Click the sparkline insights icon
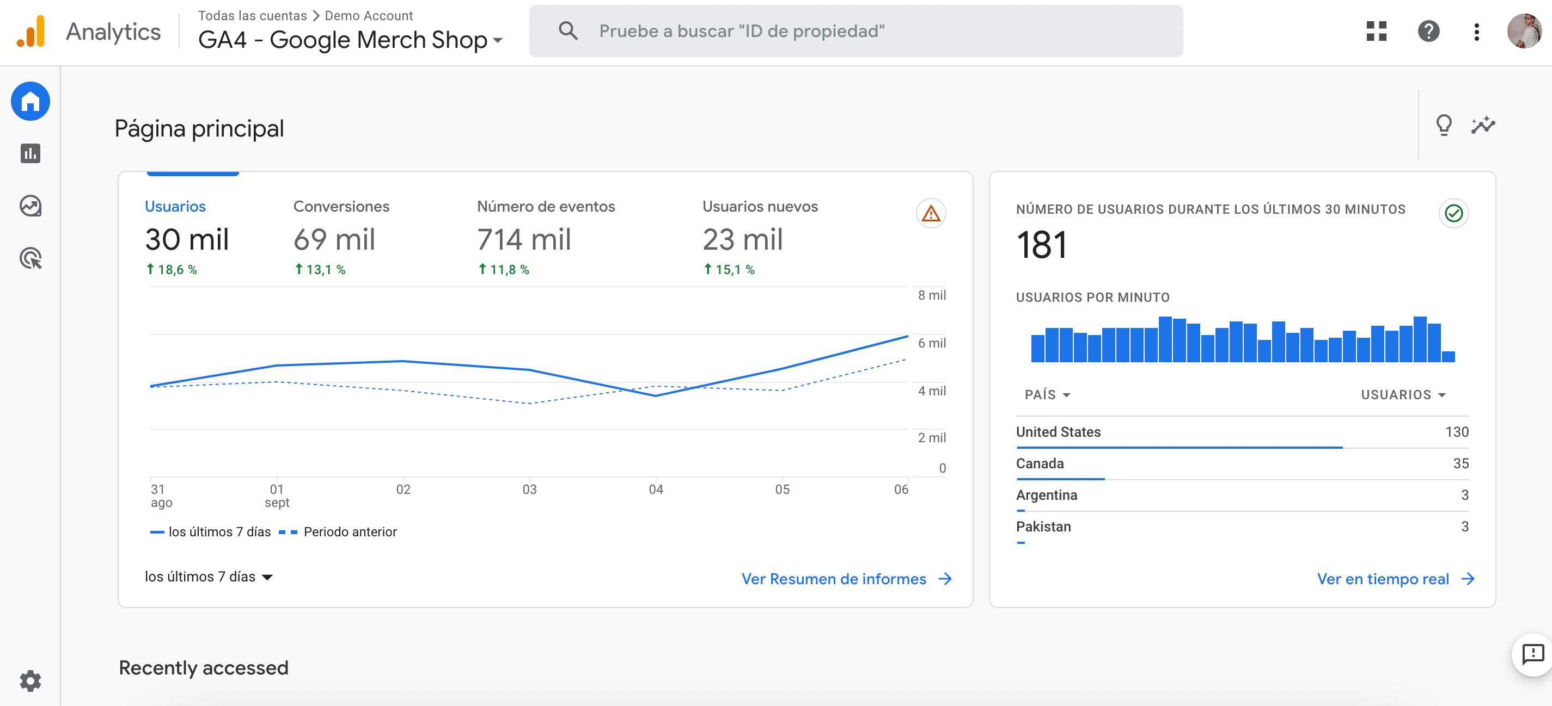Screen dimensions: 1552x706 point(1483,125)
